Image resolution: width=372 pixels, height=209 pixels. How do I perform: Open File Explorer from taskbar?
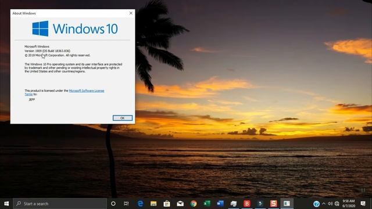pos(153,204)
